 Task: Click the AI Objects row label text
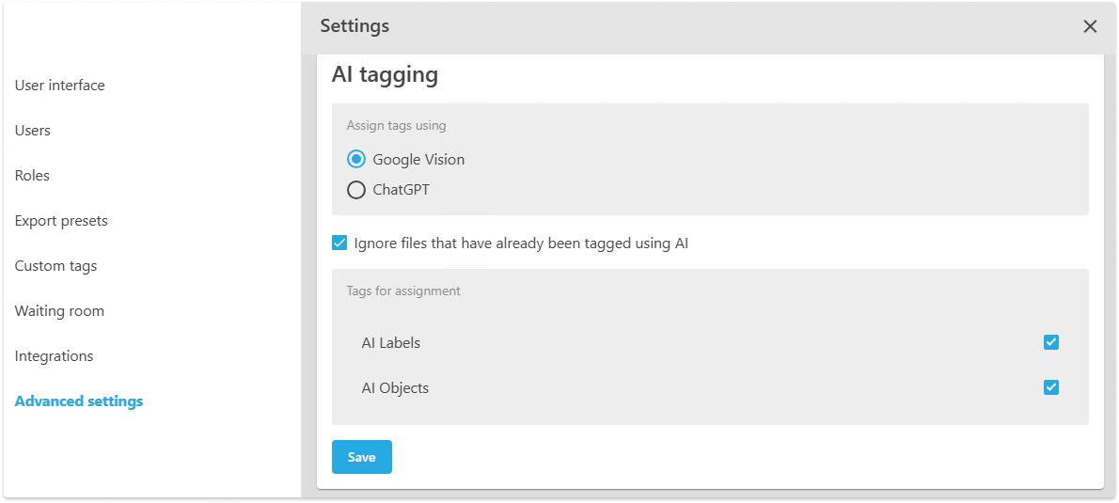(x=395, y=388)
